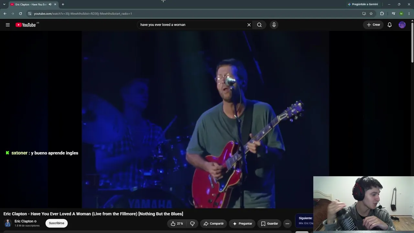Click the "1.8 M de suscriptores" count
Image resolution: width=414 pixels, height=233 pixels.
click(27, 226)
